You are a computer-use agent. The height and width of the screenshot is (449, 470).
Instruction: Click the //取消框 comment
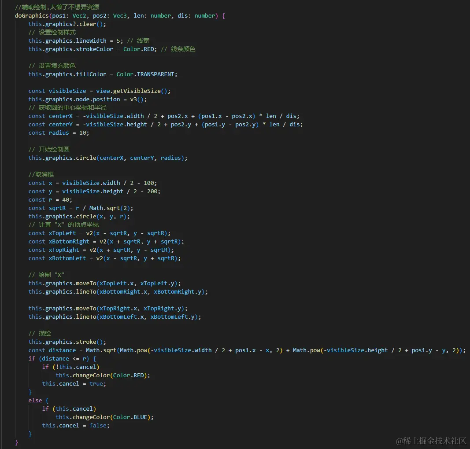tap(41, 175)
